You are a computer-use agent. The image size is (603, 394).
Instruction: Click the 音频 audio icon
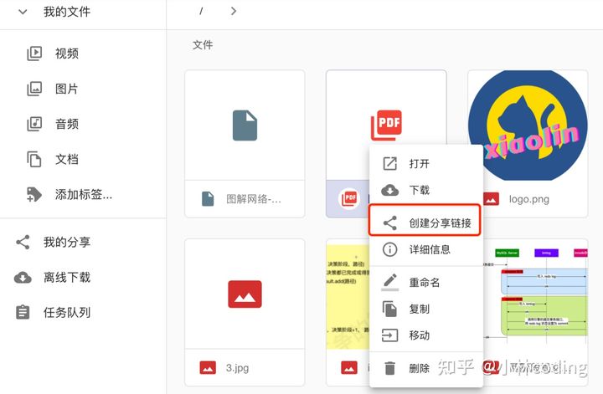34,124
